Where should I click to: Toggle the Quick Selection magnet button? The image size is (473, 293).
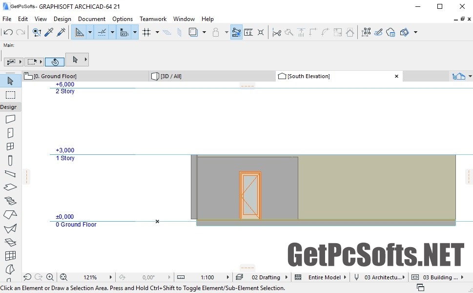(x=55, y=62)
